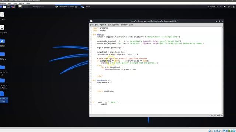Click the lock screen icon in panel
This screenshot has height=132, width=236.
coord(233,7)
